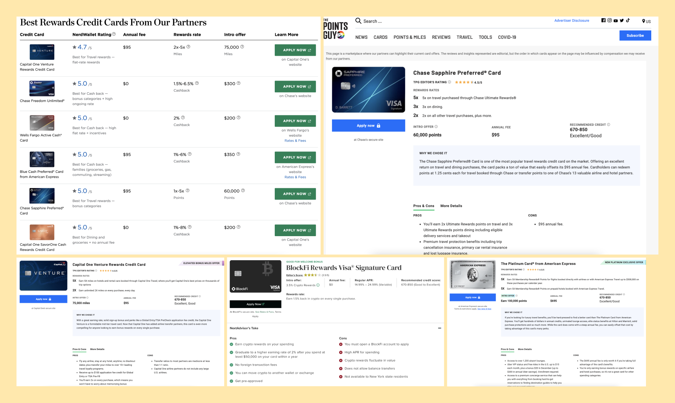Viewport: 675px width, 403px height.
Task: Open Advertiser Disclosure link
Action: 572,21
